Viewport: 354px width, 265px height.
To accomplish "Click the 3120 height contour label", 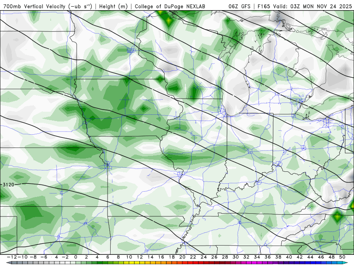I will point(8,185).
